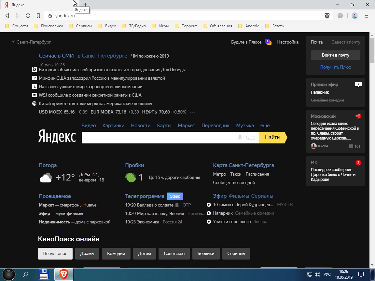Open the live broadcast TV icon in Прямой эфир
This screenshot has width=375, height=281.
358,84
